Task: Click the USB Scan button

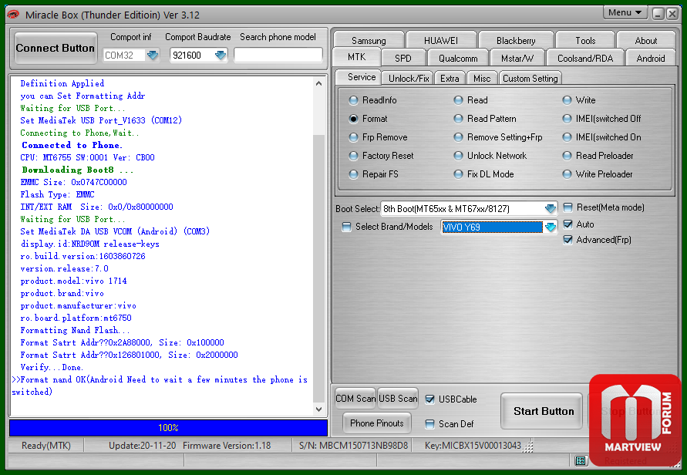Action: pos(398,399)
